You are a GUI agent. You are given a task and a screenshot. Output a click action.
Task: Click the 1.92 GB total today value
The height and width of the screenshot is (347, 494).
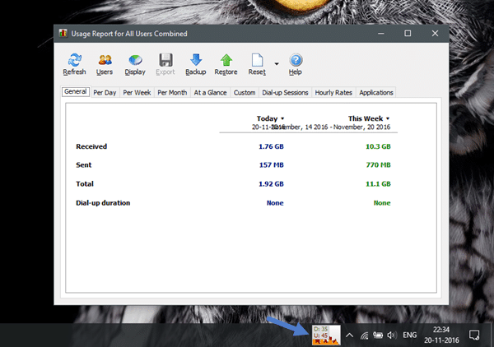coord(271,184)
